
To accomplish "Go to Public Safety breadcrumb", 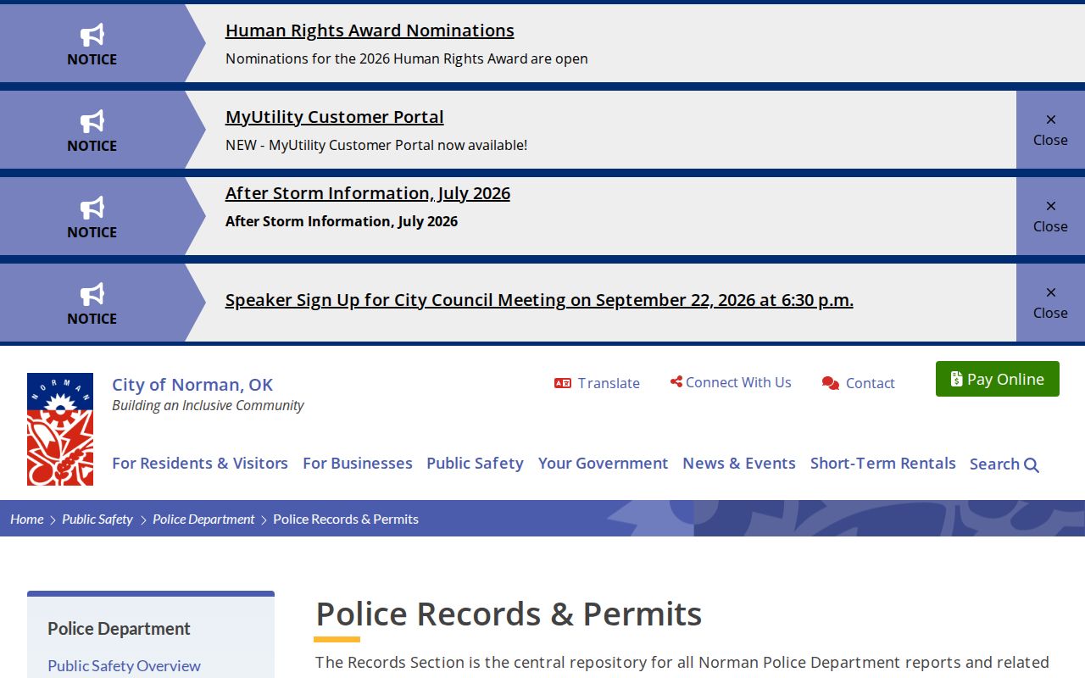I will pyautogui.click(x=97, y=519).
